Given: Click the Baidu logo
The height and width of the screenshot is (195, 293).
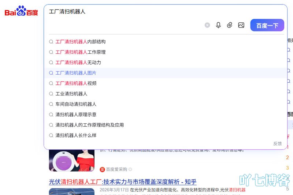Looking at the screenshot, I should (21, 11).
